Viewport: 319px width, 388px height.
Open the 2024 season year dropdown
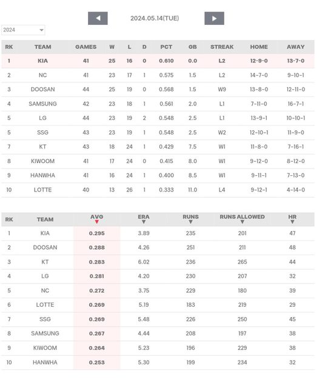[23, 30]
